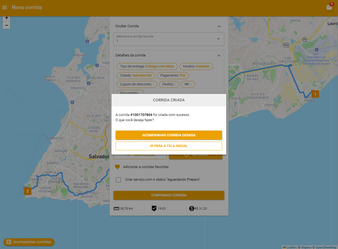This screenshot has width=338, height=249.
Task: Select the Pagamento PIX chip
Action: (173, 75)
